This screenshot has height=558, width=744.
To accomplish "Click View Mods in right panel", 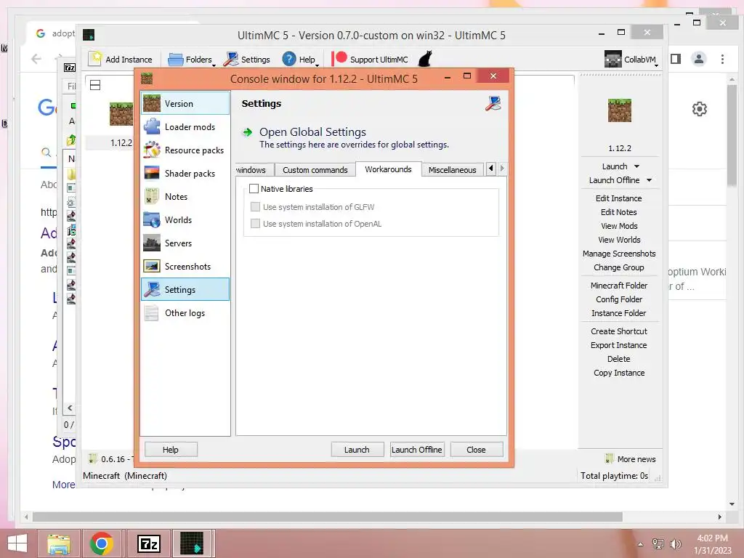I will pyautogui.click(x=619, y=226).
